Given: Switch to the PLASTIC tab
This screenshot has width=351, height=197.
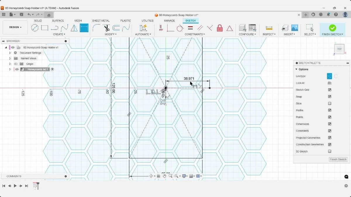Looking at the screenshot, I should pyautogui.click(x=125, y=21).
